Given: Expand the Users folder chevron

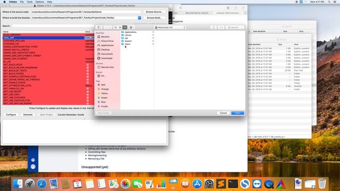Looking at the screenshot, I should [x=153, y=44].
